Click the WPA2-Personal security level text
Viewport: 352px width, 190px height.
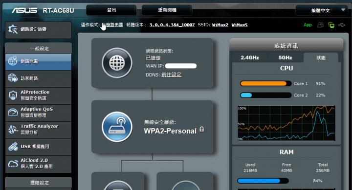tap(170, 131)
